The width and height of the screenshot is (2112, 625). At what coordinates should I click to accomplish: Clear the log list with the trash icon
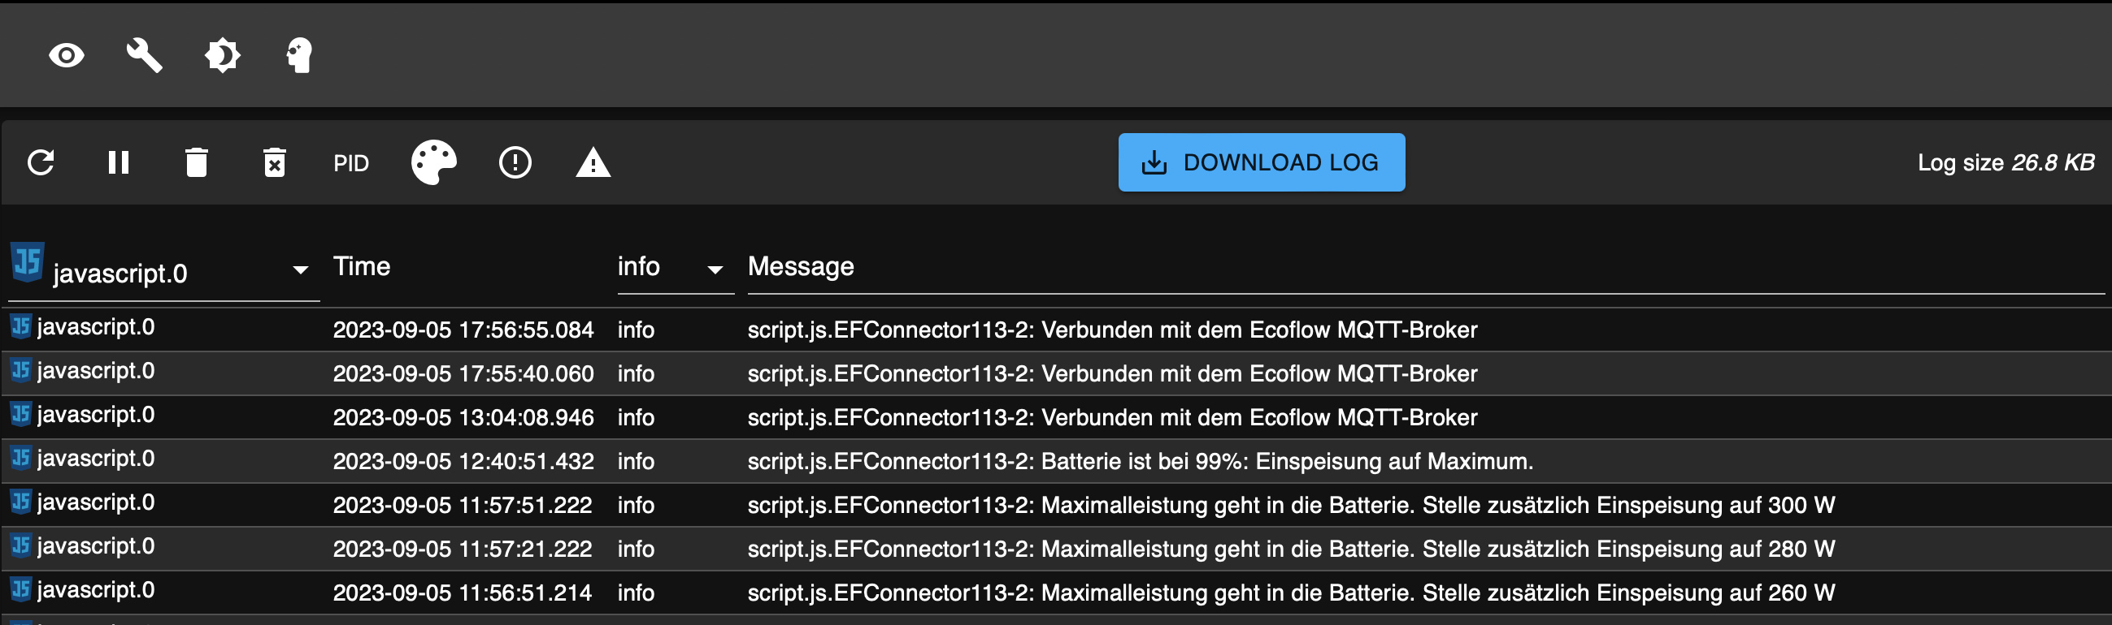click(x=197, y=162)
